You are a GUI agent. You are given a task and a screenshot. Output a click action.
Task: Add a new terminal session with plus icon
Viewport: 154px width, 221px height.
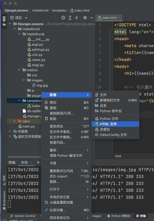coord(38,162)
